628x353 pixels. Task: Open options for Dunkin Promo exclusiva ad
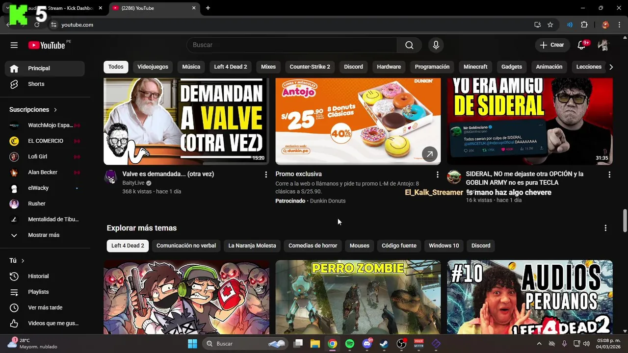tap(438, 175)
